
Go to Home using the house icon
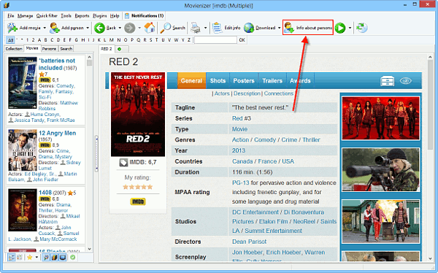[x=150, y=28]
